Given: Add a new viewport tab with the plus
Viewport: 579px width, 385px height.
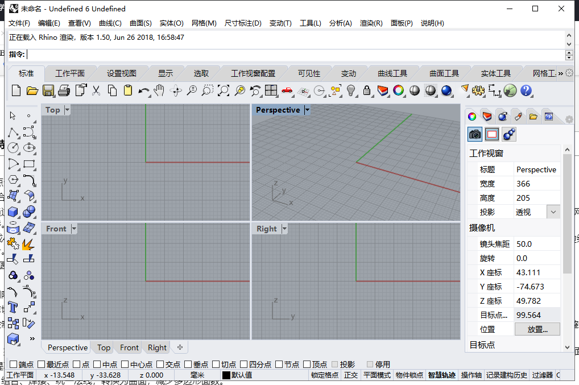Looking at the screenshot, I should 180,347.
